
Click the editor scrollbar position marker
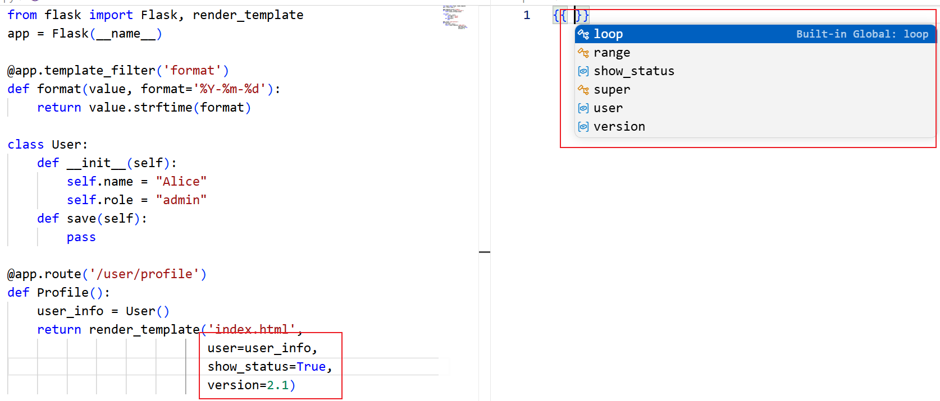pyautogui.click(x=485, y=252)
